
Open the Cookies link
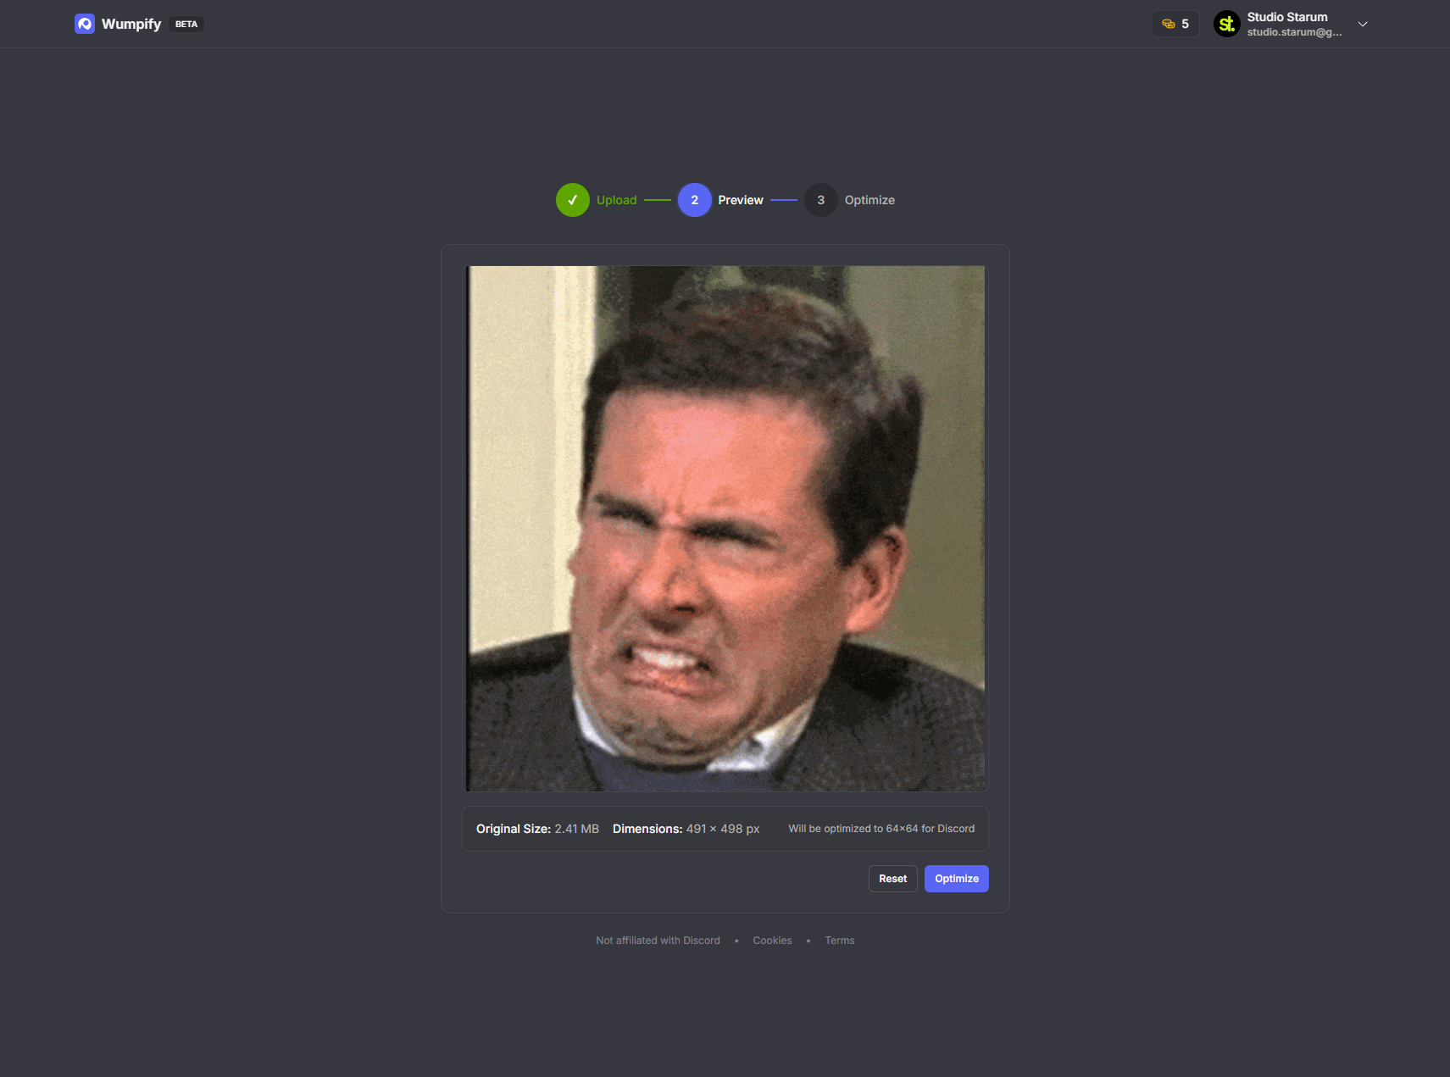pyautogui.click(x=772, y=940)
